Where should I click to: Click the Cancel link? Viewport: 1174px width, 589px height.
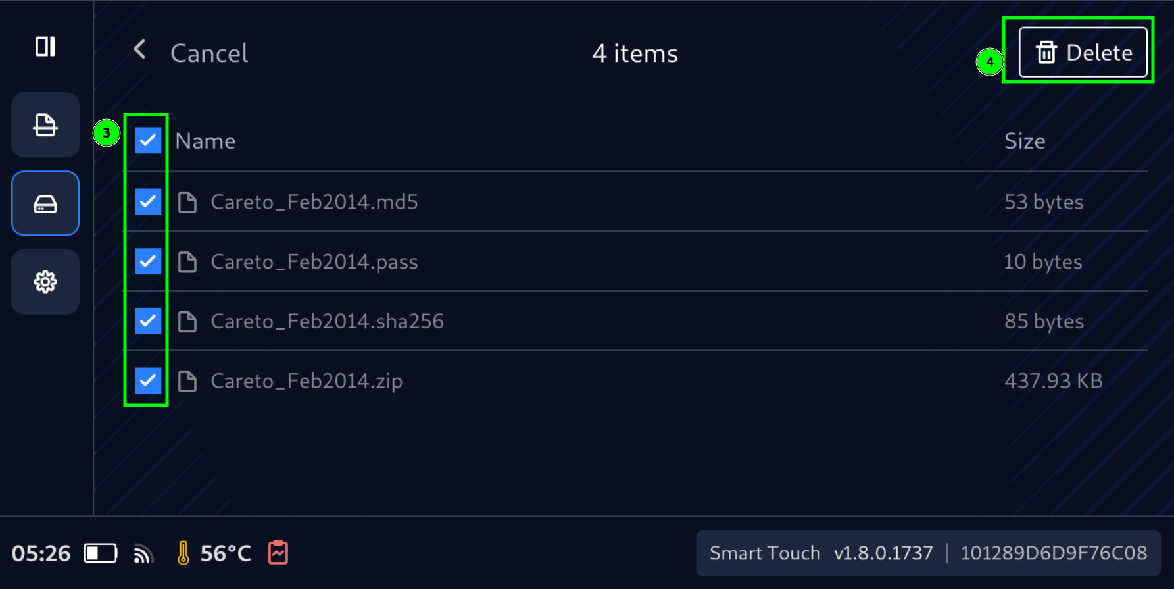click(x=209, y=53)
